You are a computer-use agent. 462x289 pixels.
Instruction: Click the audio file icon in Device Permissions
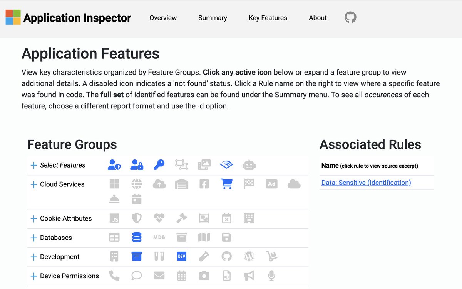[x=226, y=276]
